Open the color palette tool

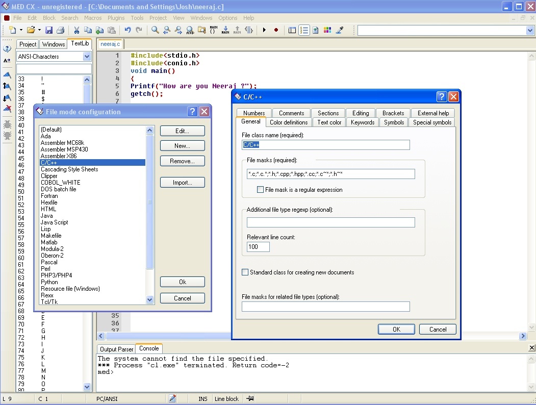328,30
